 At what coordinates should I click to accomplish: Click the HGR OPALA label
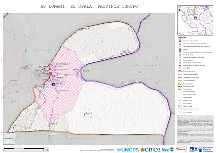(60, 84)
